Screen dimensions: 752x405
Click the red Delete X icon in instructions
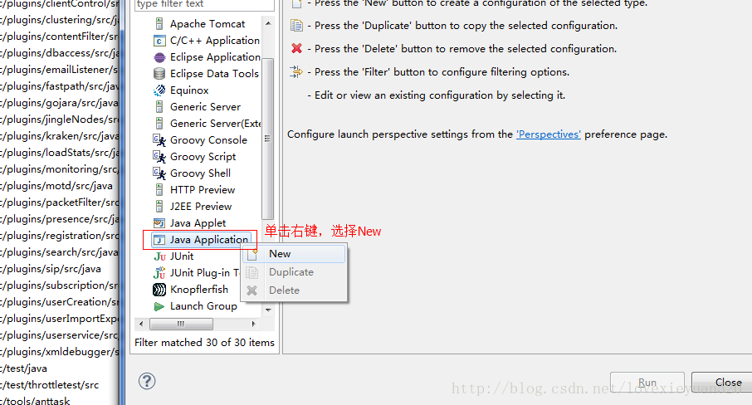297,48
